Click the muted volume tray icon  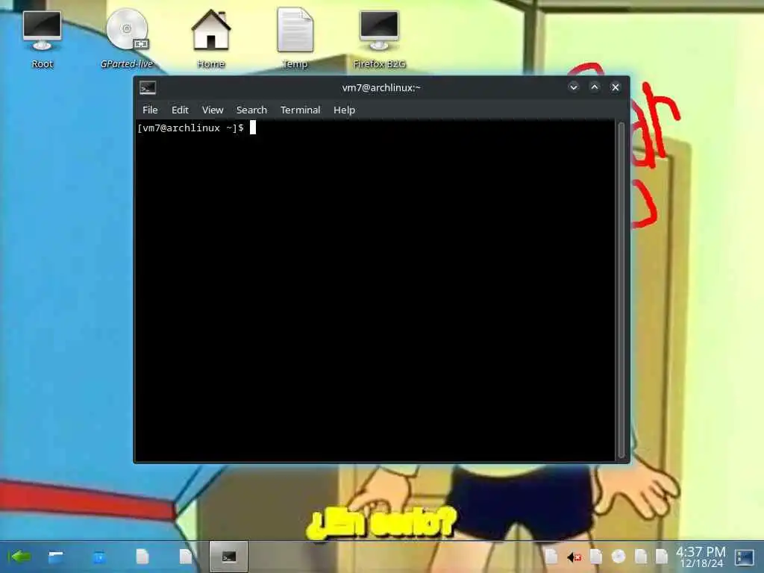tap(574, 557)
